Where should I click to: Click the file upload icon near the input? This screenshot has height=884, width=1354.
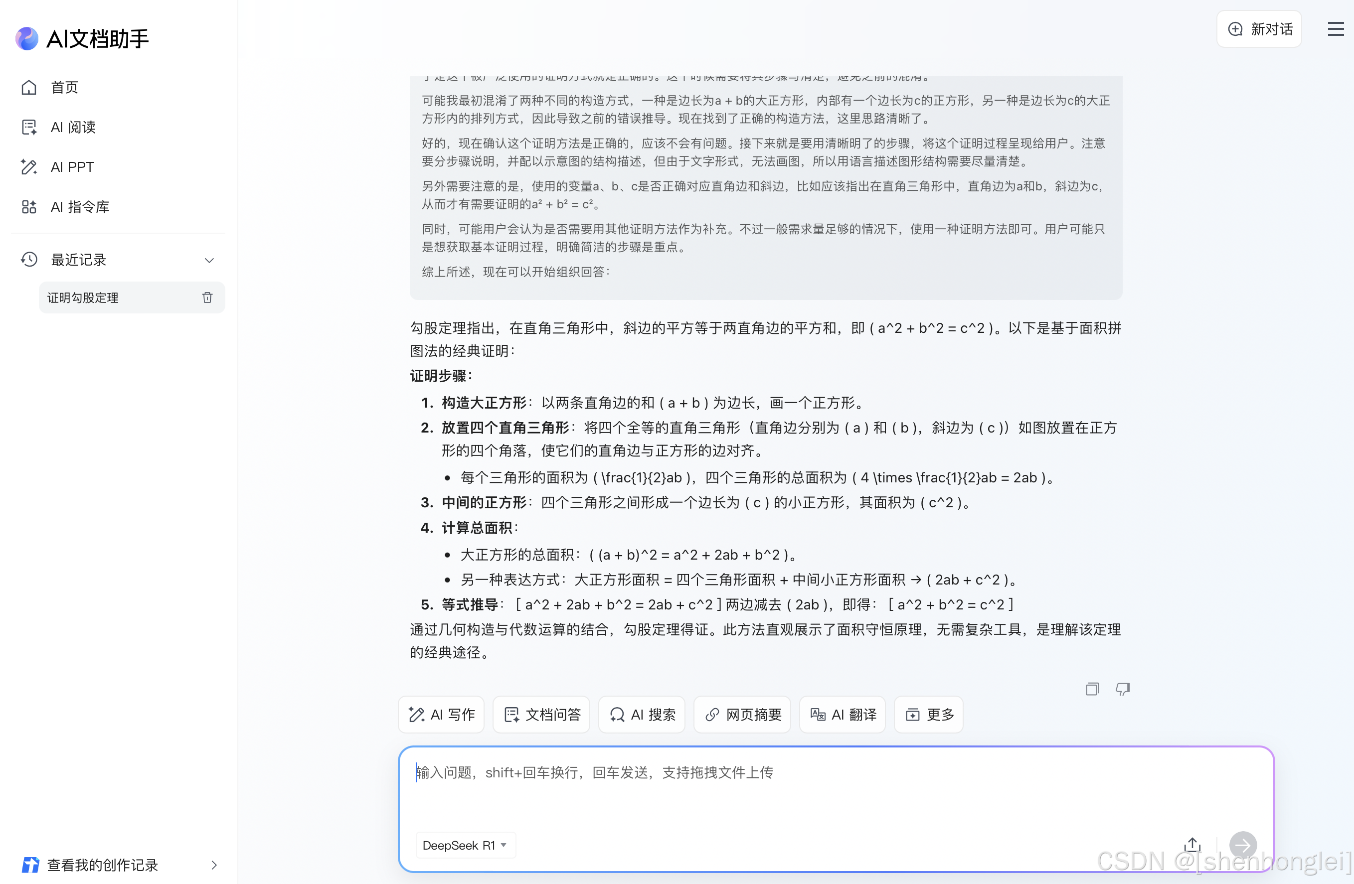point(1192,845)
